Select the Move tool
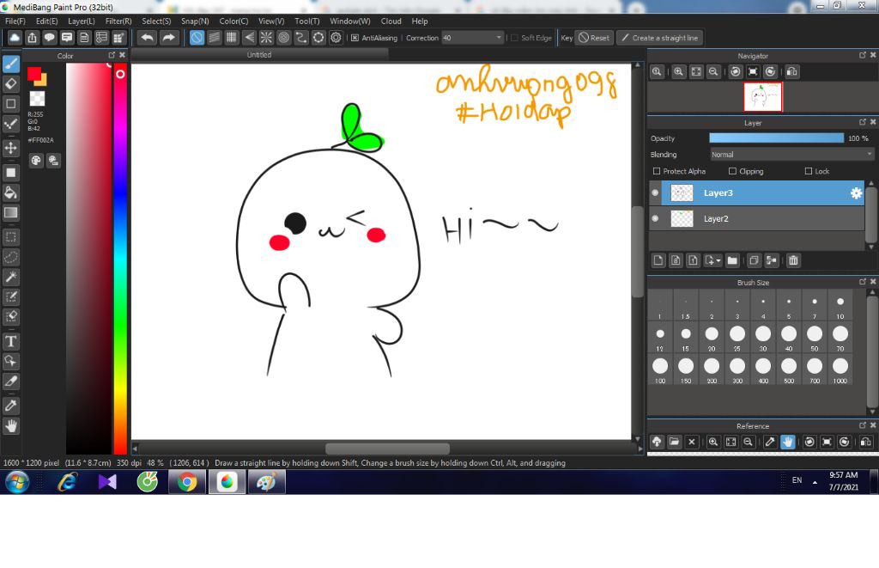Screen dimensions: 879x568 pyautogui.click(x=10, y=148)
